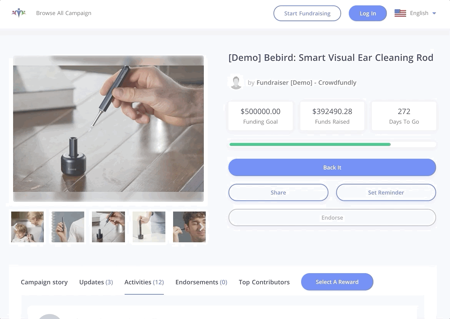Click the $392490.28 Funds Raised card

coord(332,116)
